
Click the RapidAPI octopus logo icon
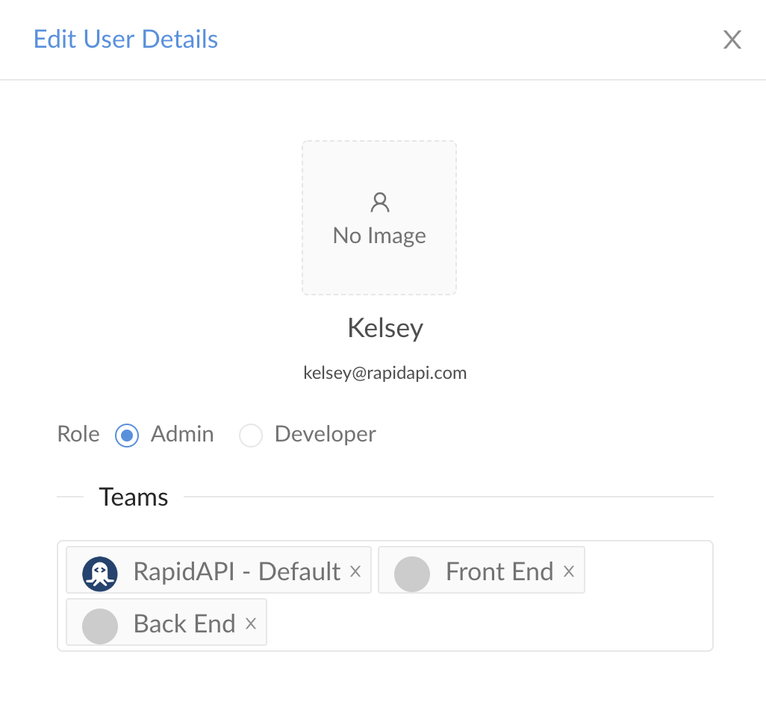[x=99, y=574]
